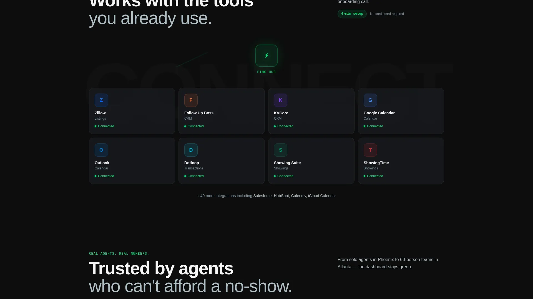Click Listings label under Zillow
The width and height of the screenshot is (533, 299).
point(100,118)
